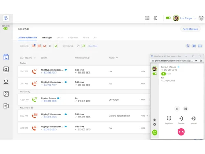The width and height of the screenshot is (205, 154).
Task: Open the webphone dialpad icon at top right
Action: coord(201,18)
